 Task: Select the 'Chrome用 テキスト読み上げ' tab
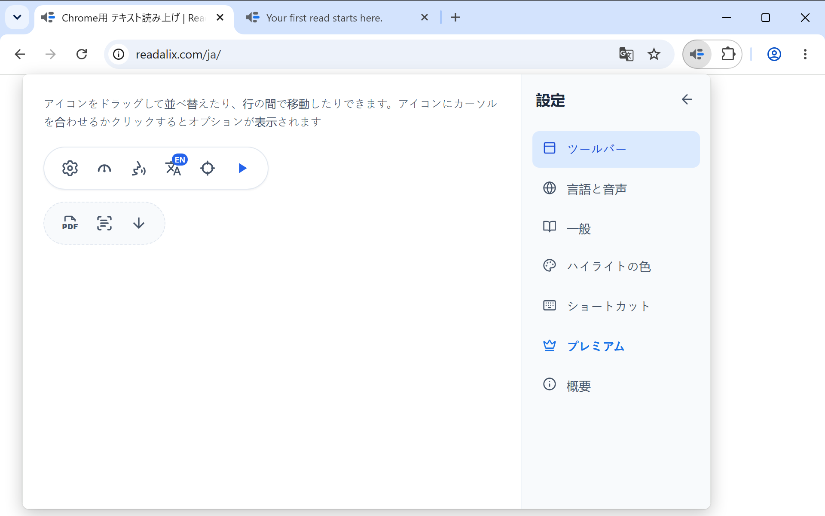(133, 18)
